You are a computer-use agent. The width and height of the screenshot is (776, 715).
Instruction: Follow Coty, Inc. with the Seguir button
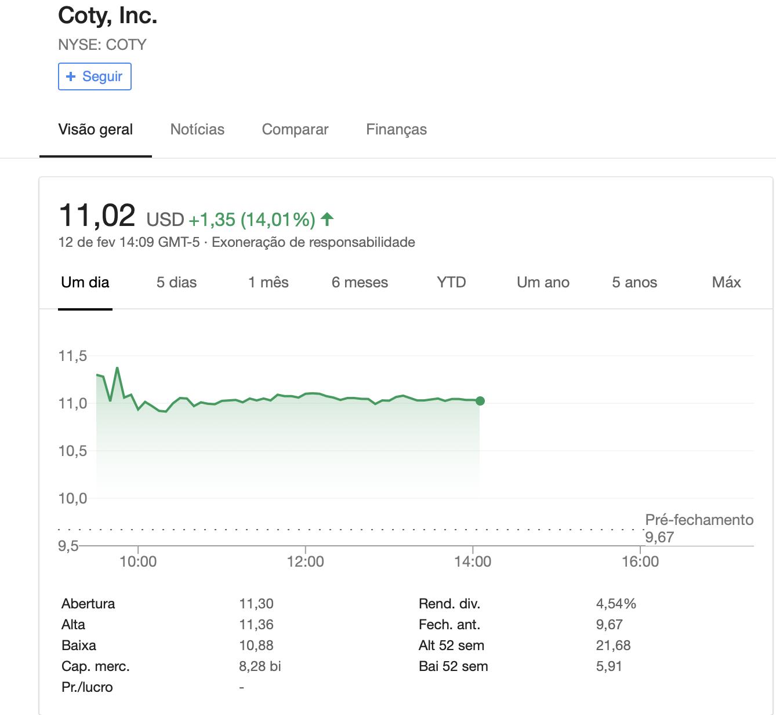pos(95,76)
